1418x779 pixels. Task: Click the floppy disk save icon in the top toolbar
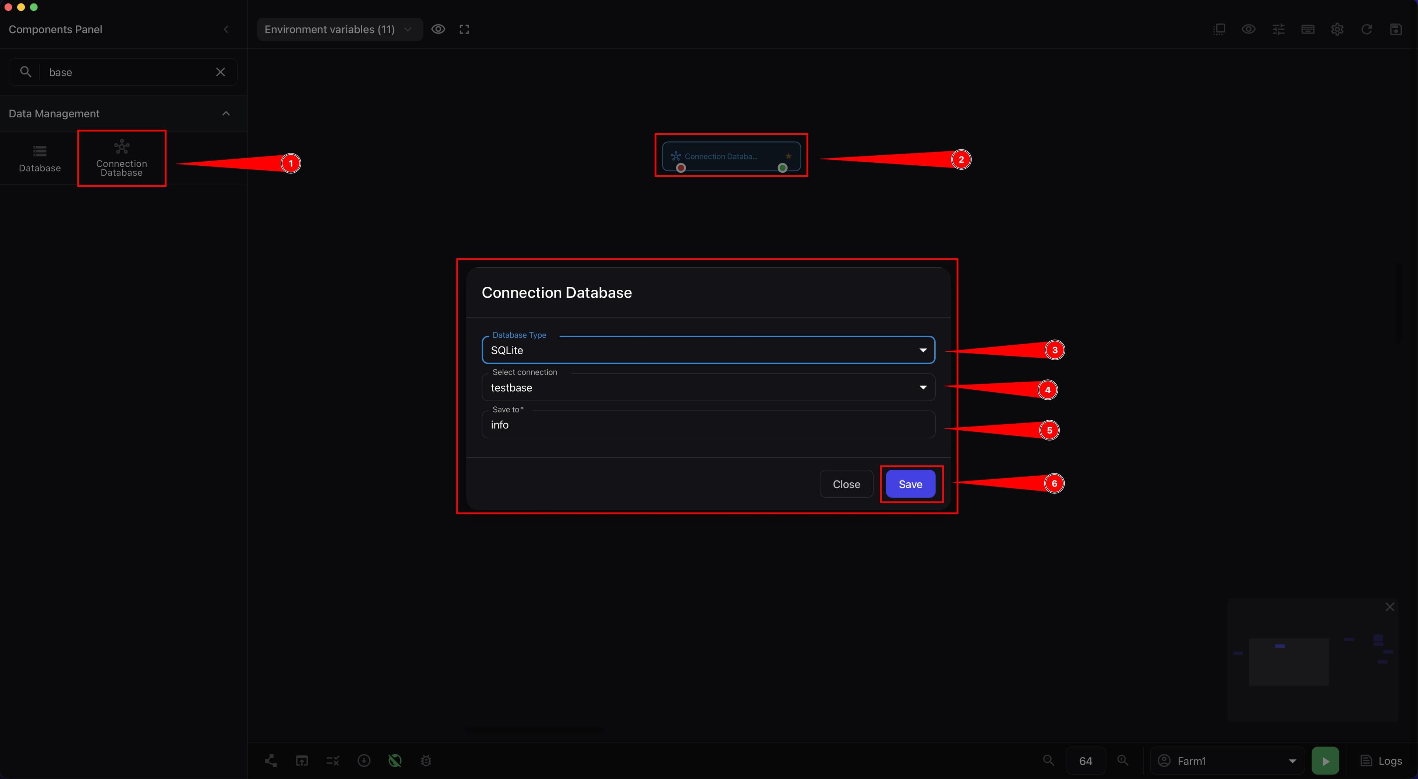click(1396, 29)
